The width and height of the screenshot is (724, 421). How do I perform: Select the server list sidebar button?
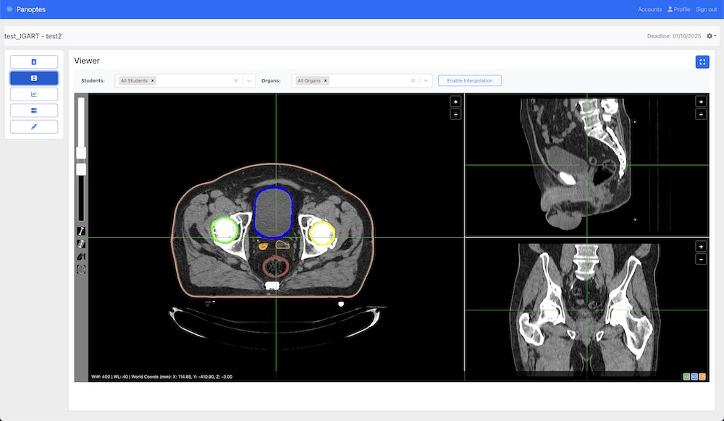point(34,111)
